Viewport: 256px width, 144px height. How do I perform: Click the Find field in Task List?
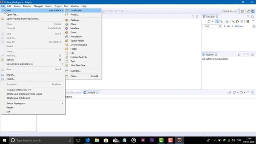[x=212, y=26]
